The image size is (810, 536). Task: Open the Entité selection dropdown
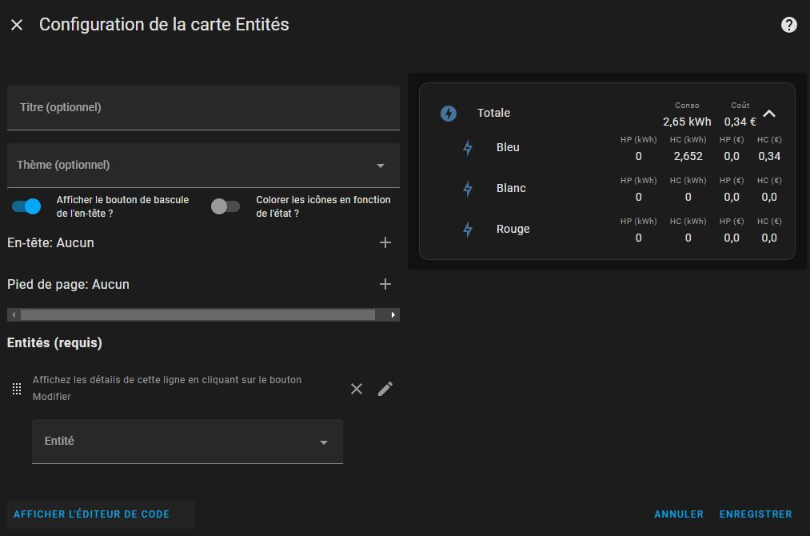[187, 442]
